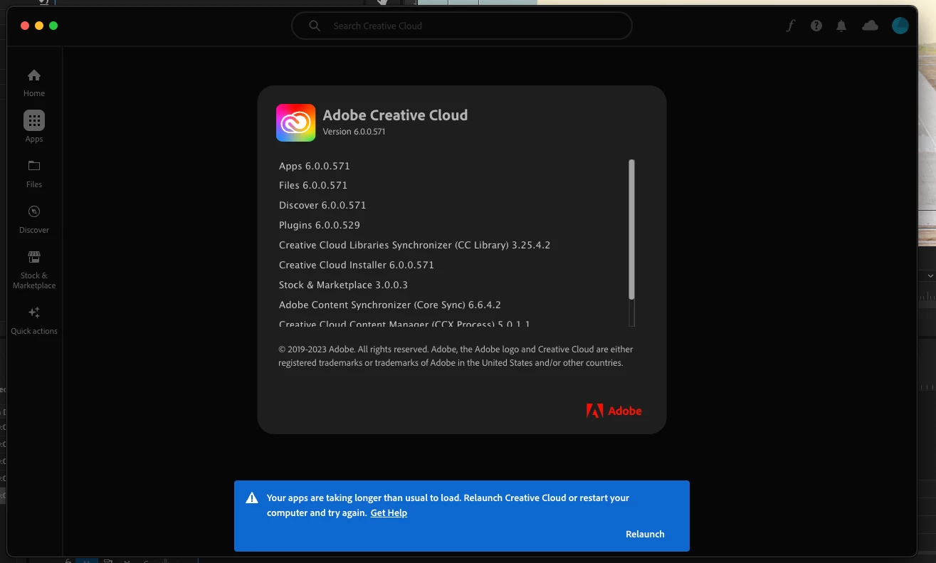Go to Discover compass section
The height and width of the screenshot is (563, 936).
click(x=34, y=219)
